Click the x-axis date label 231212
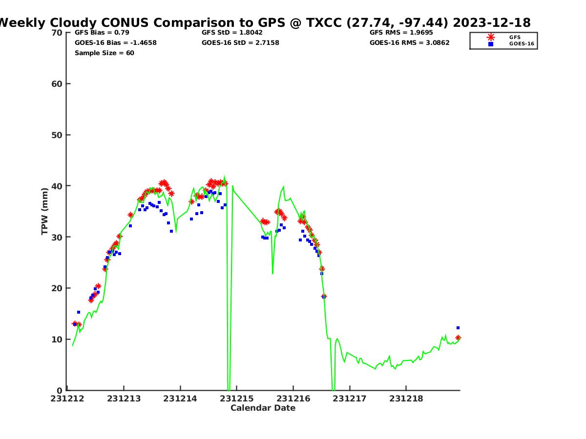This screenshot has width=586, height=439. click(67, 399)
